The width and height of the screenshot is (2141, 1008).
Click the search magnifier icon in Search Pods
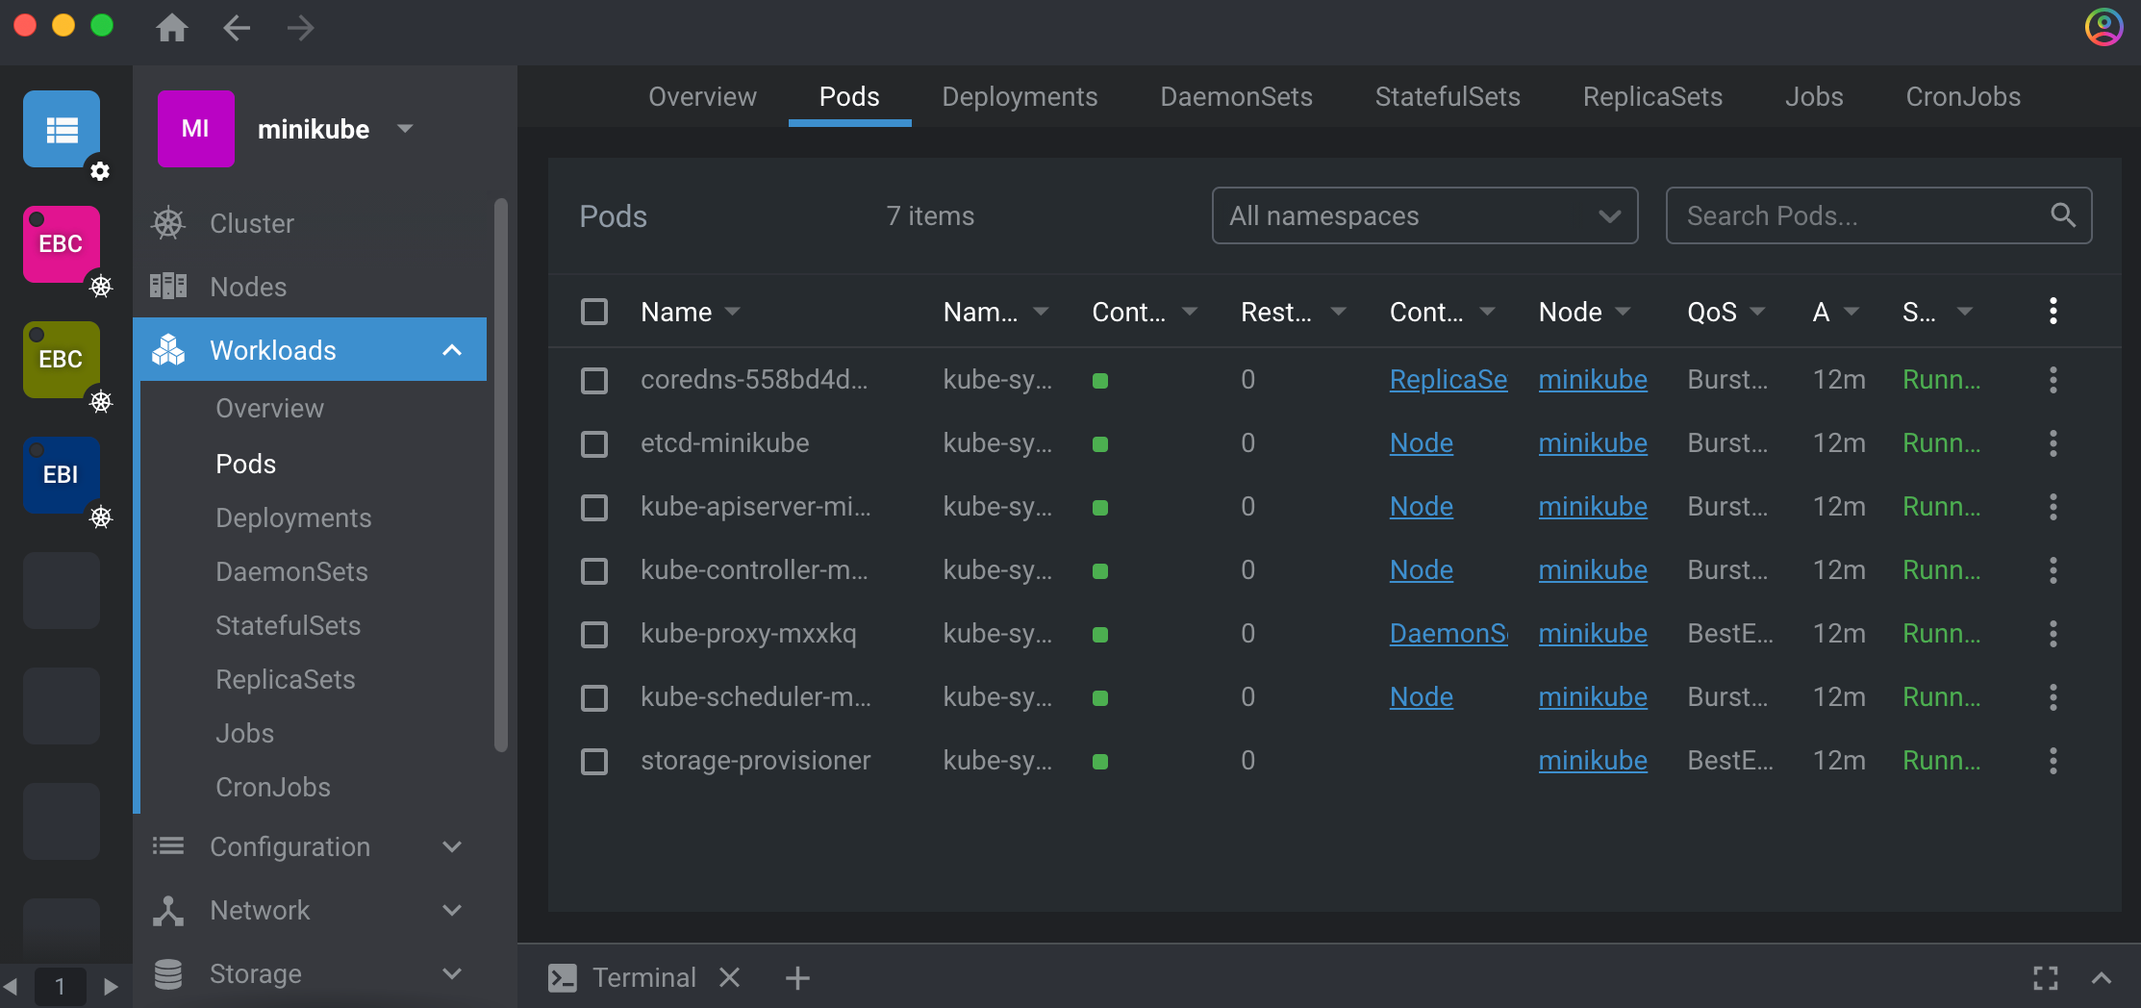2062,215
